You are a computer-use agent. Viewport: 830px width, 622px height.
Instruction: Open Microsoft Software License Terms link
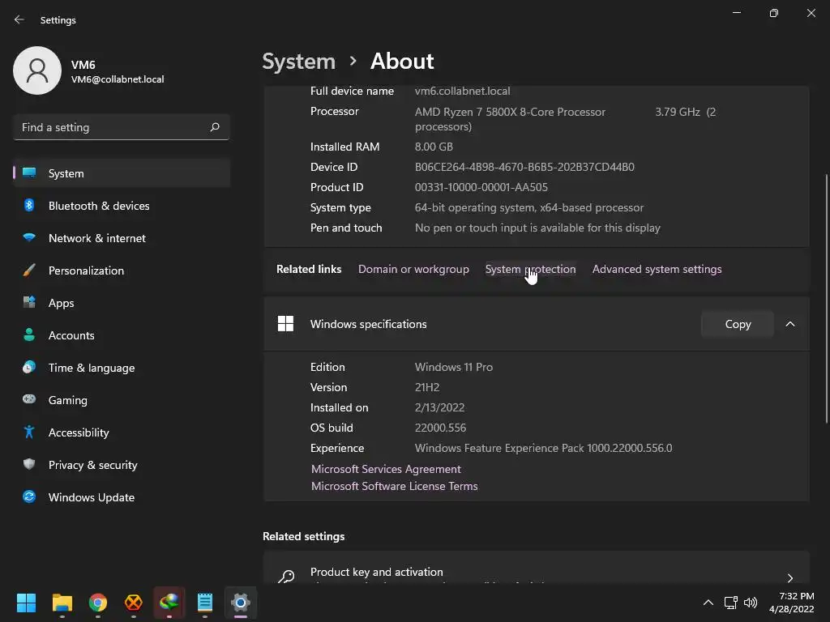395,486
